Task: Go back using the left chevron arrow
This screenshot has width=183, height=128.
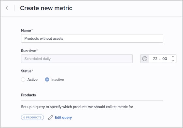Action: [x=7, y=8]
